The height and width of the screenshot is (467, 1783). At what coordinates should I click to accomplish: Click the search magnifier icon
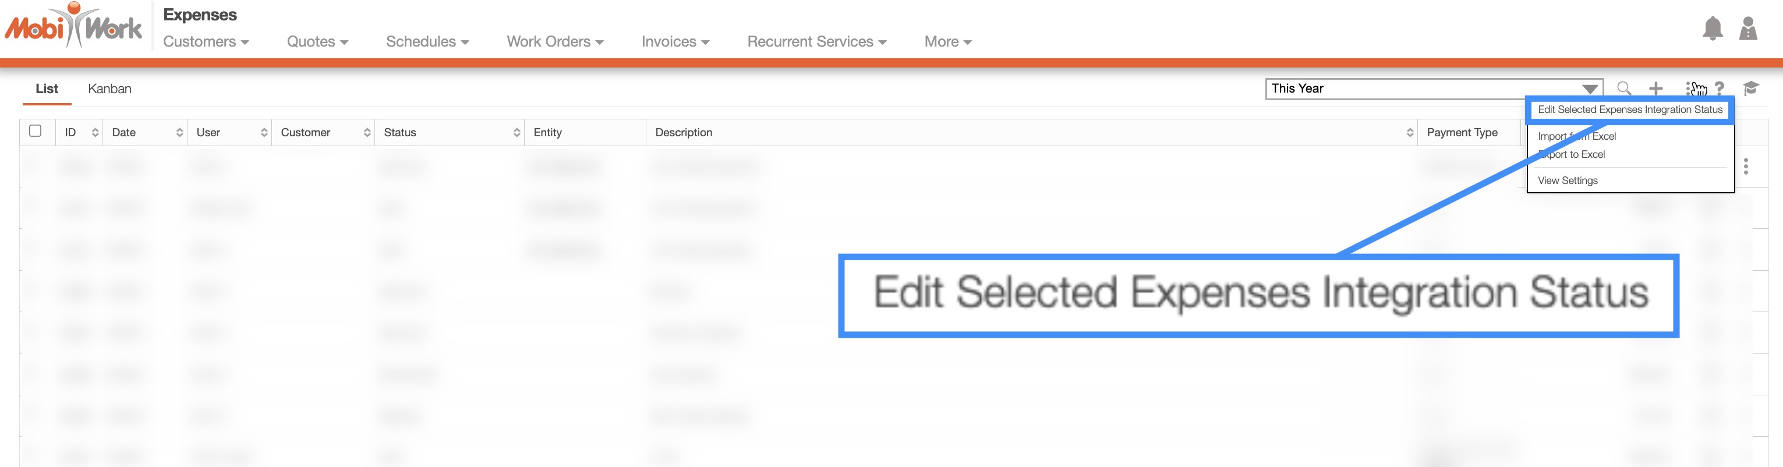(x=1624, y=89)
